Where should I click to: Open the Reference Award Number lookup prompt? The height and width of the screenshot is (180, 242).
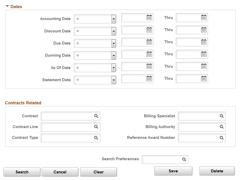pos(222,138)
